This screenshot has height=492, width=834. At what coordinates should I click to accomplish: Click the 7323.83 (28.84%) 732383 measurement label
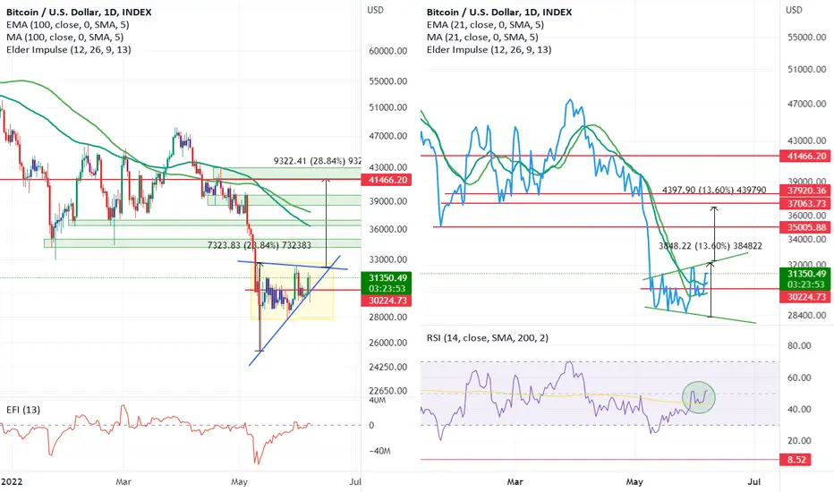click(x=259, y=245)
